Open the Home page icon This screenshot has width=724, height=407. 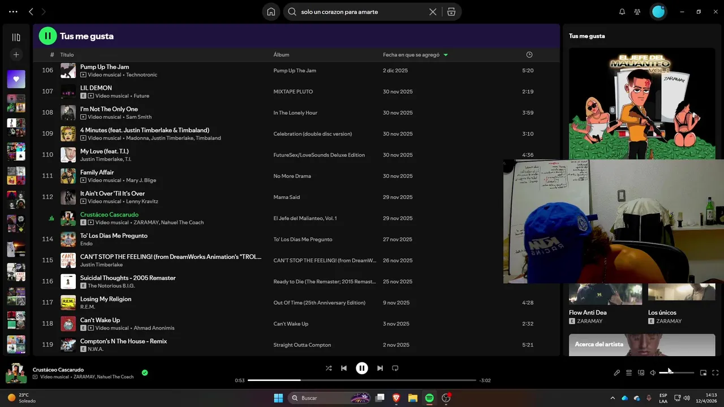pyautogui.click(x=271, y=12)
